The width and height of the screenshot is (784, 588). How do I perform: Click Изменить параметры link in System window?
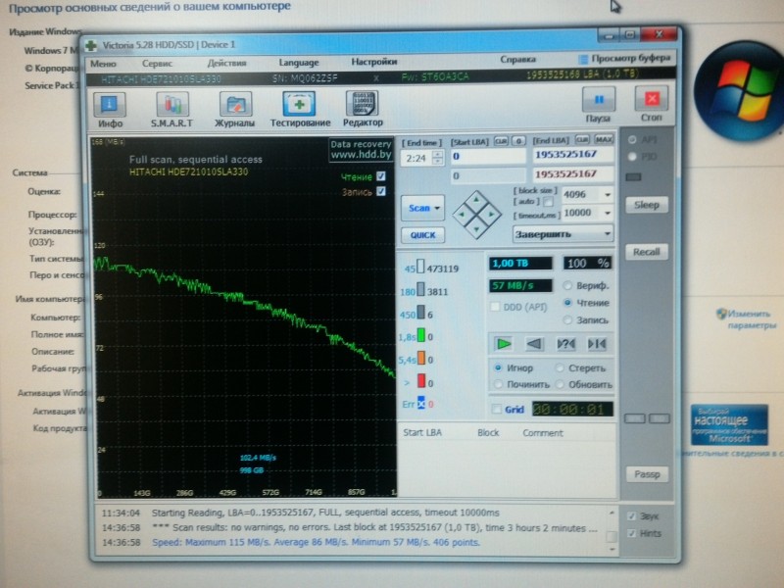tap(751, 319)
